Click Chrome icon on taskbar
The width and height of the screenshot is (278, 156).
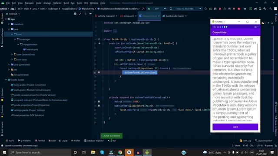click(x=120, y=152)
